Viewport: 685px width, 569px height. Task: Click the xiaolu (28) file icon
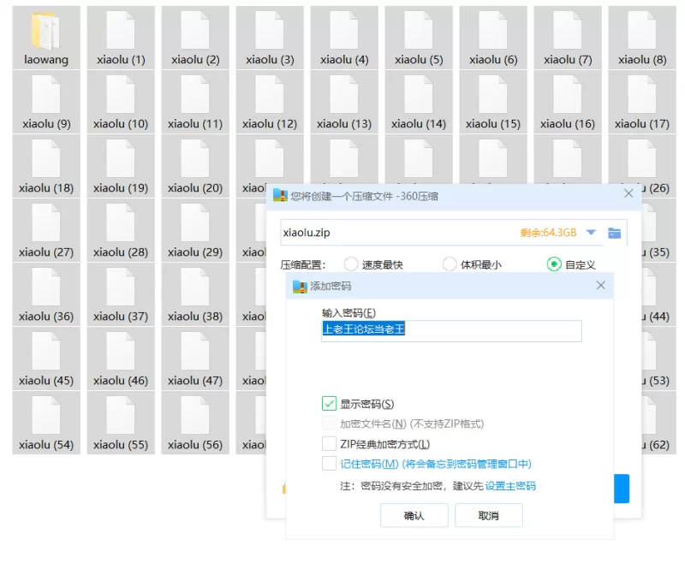coord(121,223)
